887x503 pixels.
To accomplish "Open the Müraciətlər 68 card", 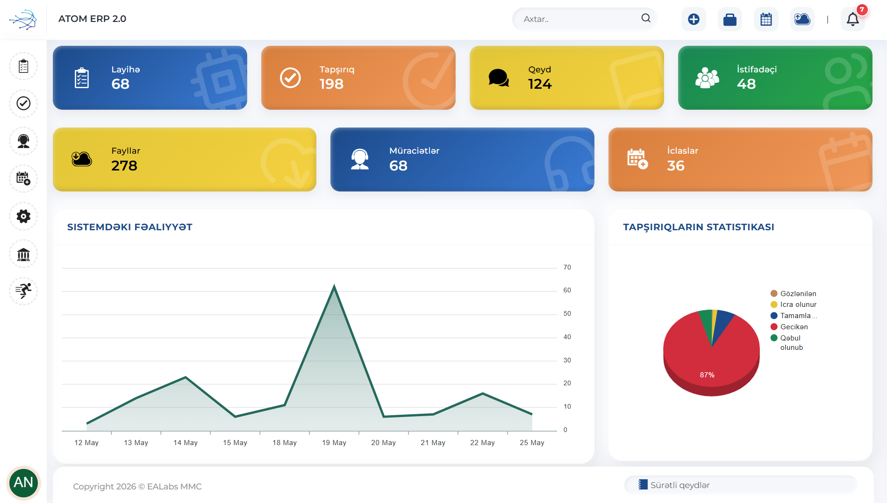I will (462, 159).
